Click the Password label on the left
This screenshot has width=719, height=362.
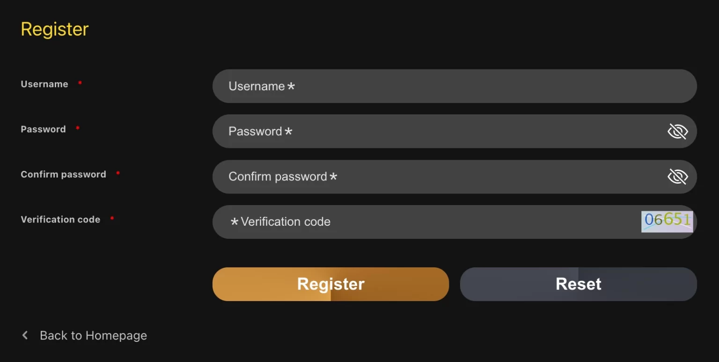click(x=43, y=129)
